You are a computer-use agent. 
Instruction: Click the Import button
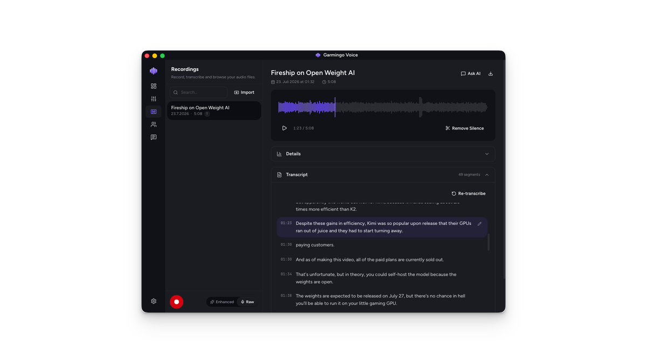pos(244,92)
